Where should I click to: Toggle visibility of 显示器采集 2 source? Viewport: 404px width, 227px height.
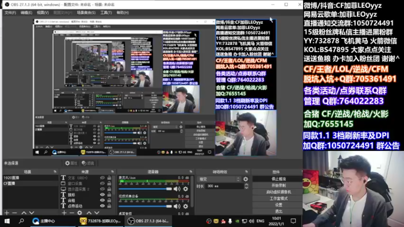click(103, 189)
